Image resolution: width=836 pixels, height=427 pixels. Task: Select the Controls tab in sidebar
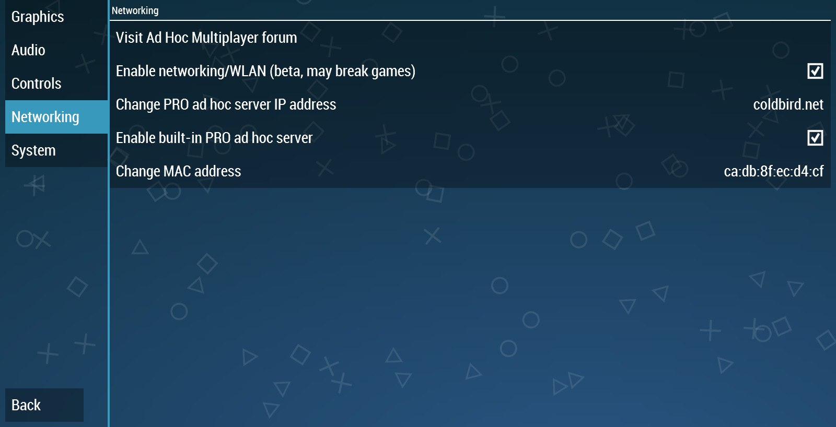pos(56,84)
